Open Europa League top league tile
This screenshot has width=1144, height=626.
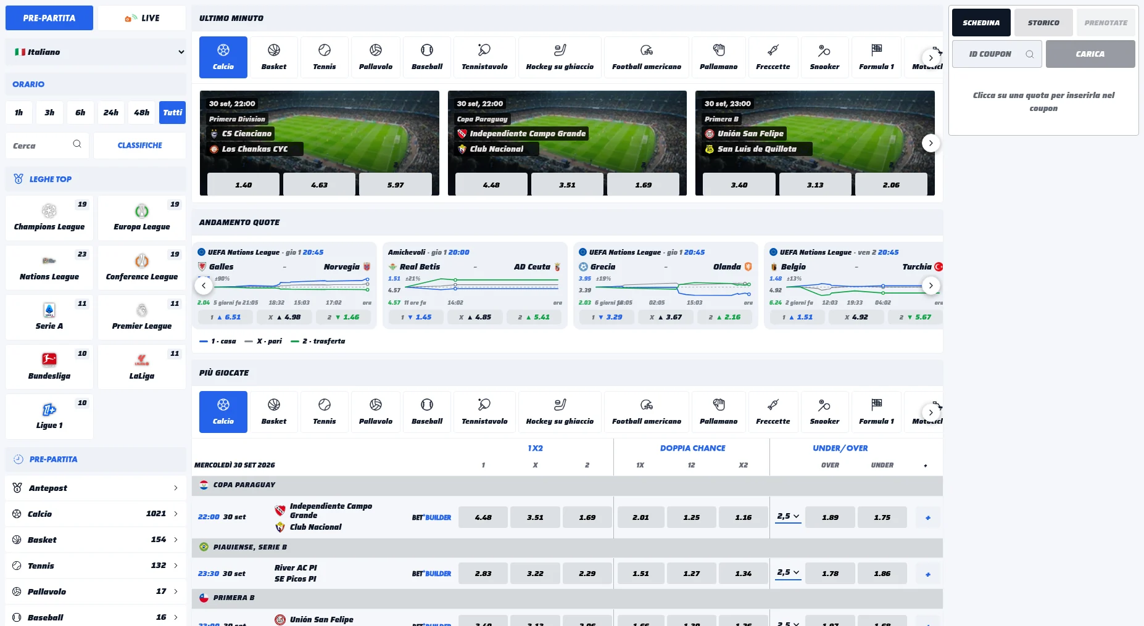(x=142, y=218)
